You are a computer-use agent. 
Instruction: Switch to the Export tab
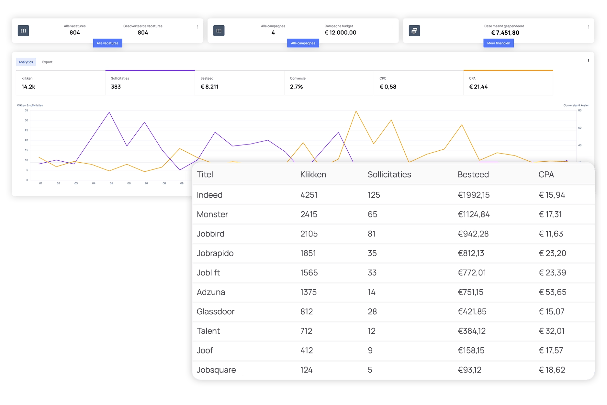tap(47, 62)
